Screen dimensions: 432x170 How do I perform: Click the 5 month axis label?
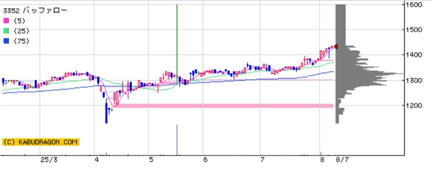tap(151, 160)
